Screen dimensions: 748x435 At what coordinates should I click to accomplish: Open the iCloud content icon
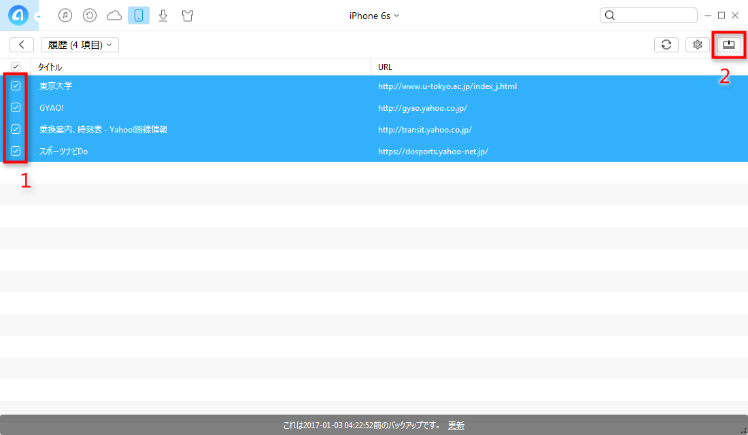114,16
